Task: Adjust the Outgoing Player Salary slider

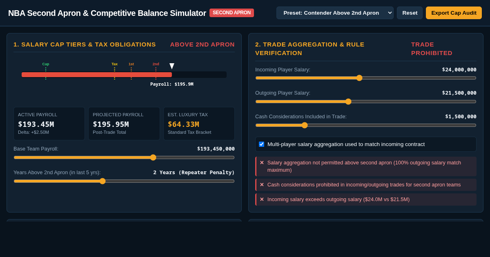Action: (366, 102)
